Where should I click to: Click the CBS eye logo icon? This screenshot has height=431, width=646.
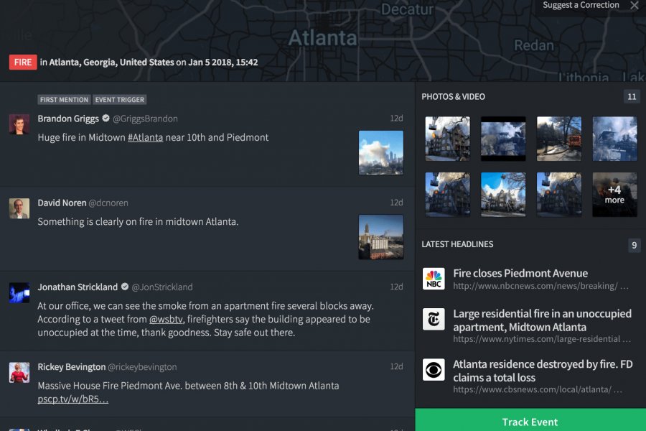(x=434, y=369)
